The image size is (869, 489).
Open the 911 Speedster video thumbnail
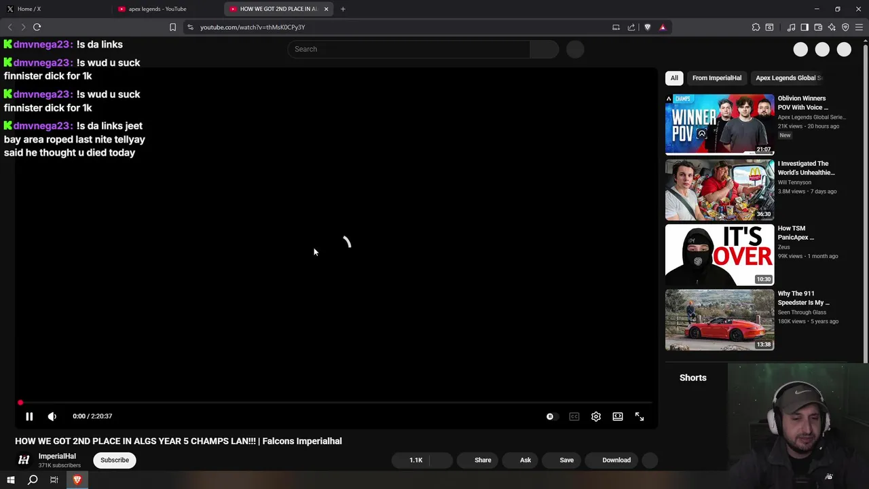(720, 320)
